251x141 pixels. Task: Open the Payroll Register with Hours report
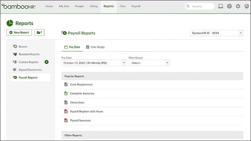pos(87,112)
